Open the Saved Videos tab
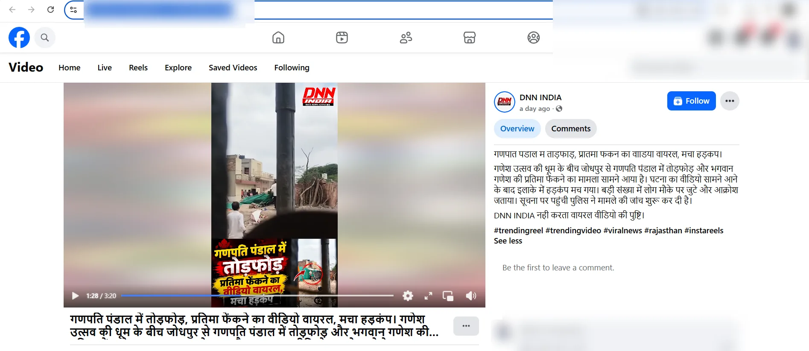 tap(233, 67)
